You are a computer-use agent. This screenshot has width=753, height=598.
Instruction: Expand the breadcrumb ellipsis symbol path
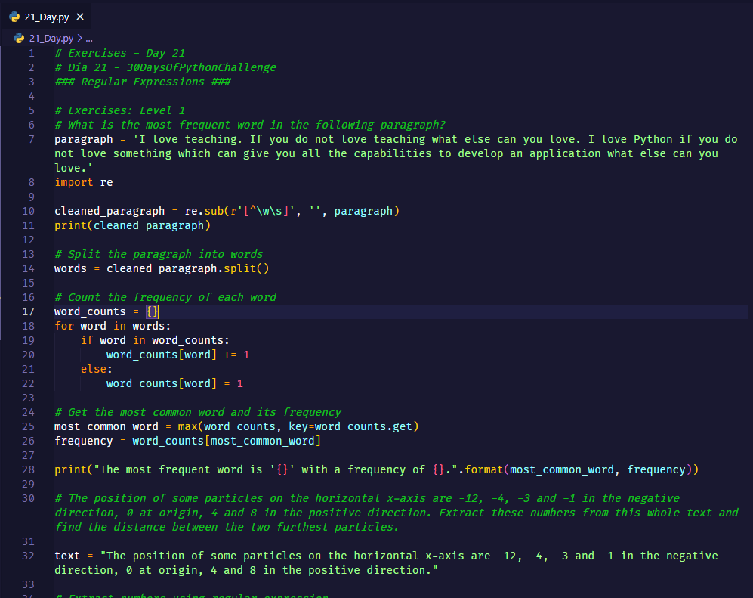pyautogui.click(x=89, y=38)
